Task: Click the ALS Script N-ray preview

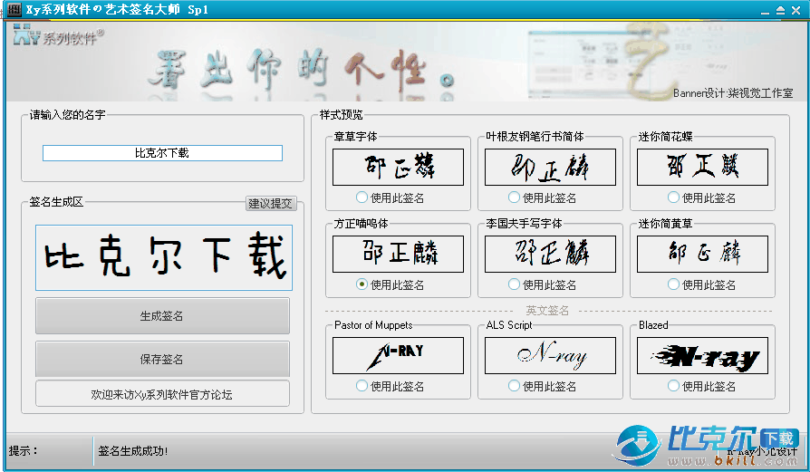Action: [x=550, y=356]
